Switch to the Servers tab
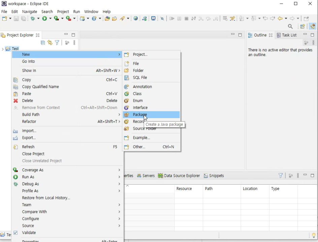This screenshot has width=318, height=242. click(x=146, y=176)
